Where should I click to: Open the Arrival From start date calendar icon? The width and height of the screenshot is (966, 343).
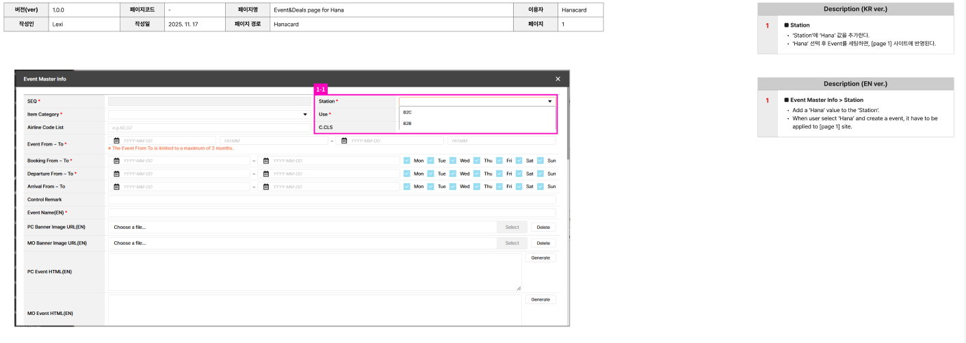pos(117,187)
